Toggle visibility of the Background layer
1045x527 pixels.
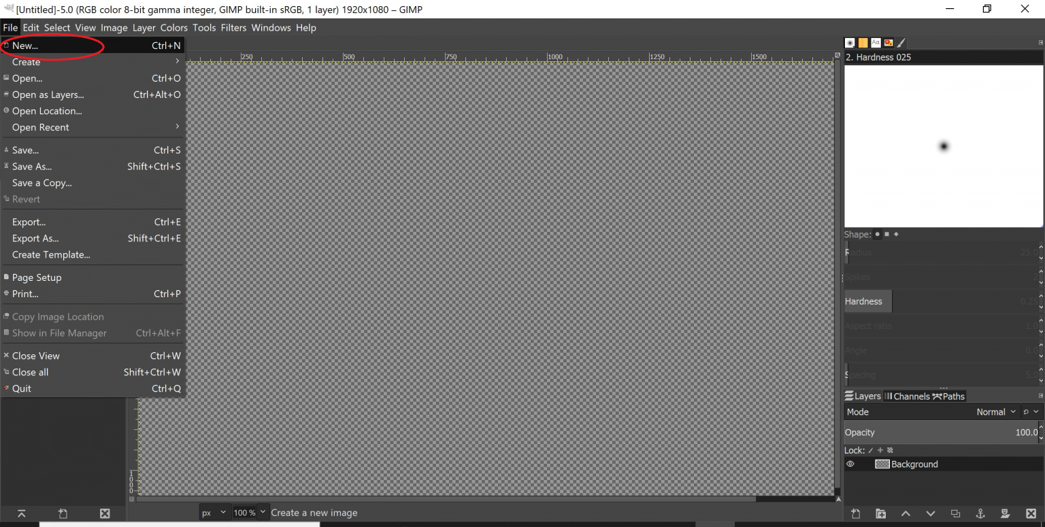click(850, 464)
